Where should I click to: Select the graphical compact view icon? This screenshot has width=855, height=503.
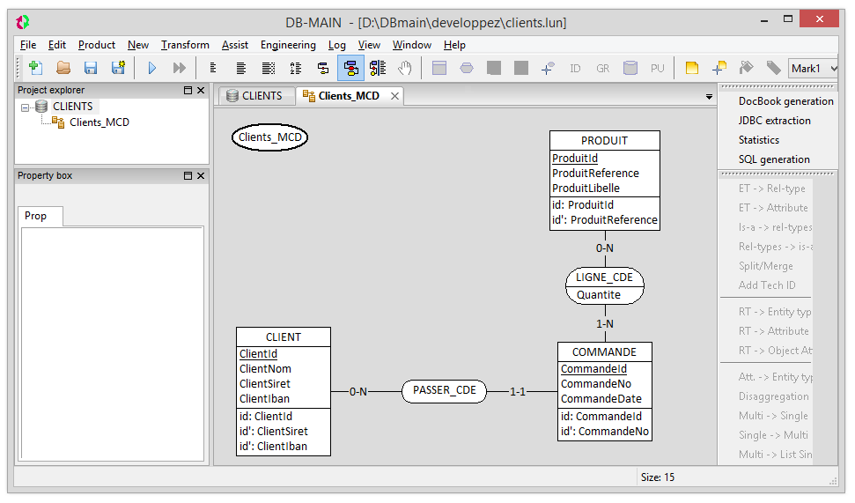323,68
